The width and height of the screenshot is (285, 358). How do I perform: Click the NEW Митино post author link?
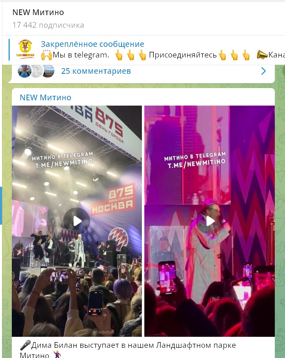coord(45,97)
